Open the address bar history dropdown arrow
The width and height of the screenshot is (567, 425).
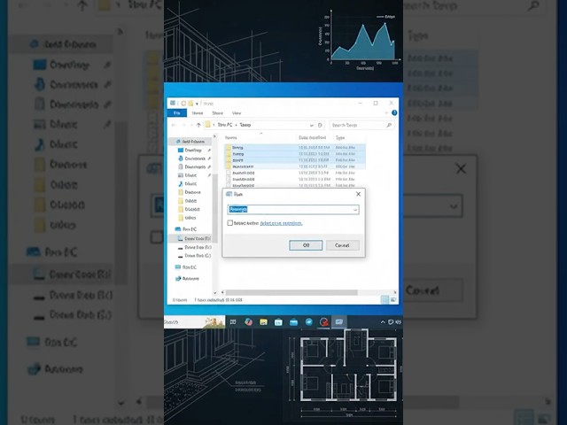[311, 125]
